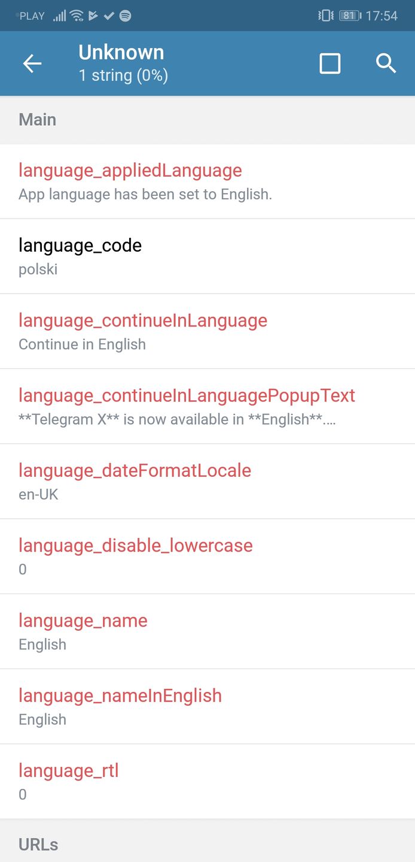Viewport: 415px width, 862px height.
Task: Tap the back arrow icon
Action: [32, 63]
